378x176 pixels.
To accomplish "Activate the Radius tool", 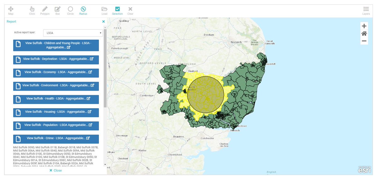I will click(x=83, y=10).
